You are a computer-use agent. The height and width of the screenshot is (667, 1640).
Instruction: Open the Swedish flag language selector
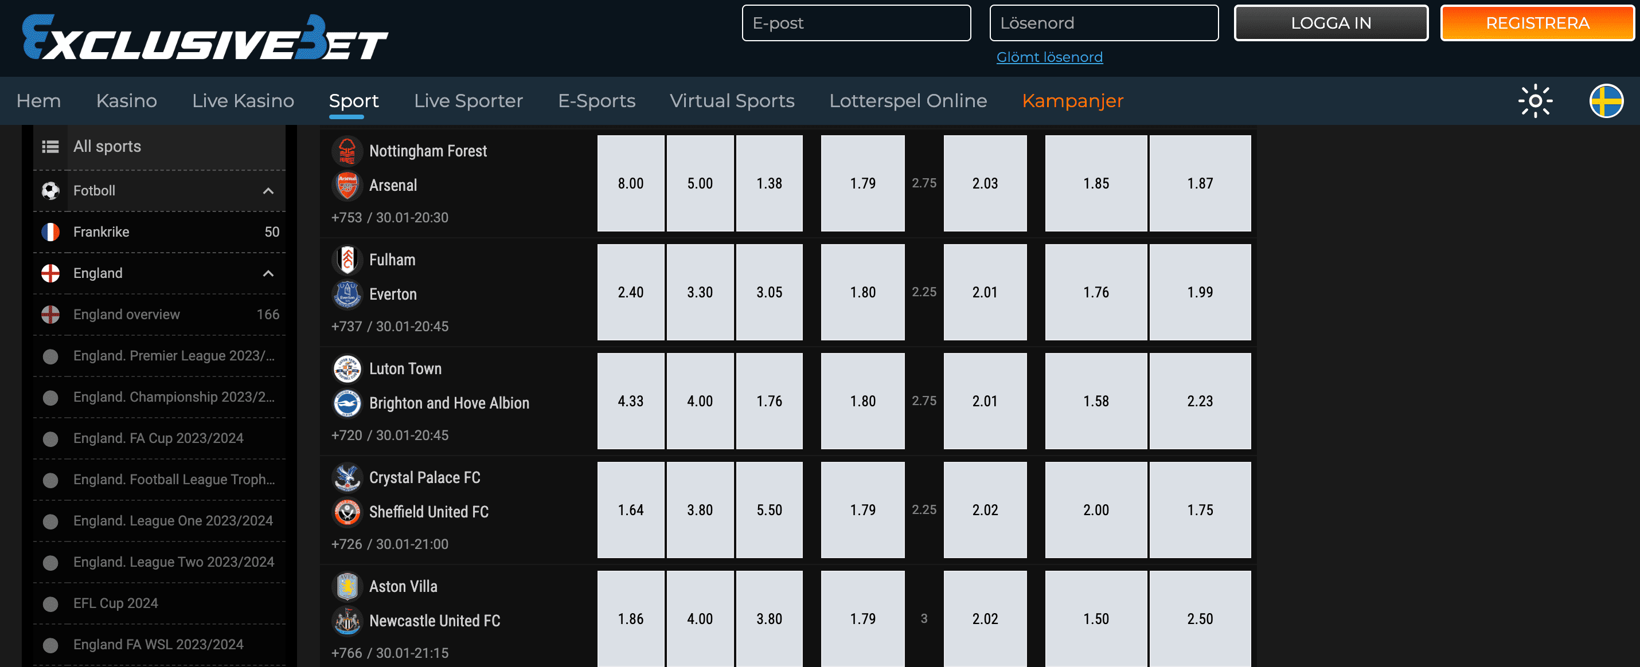point(1606,100)
